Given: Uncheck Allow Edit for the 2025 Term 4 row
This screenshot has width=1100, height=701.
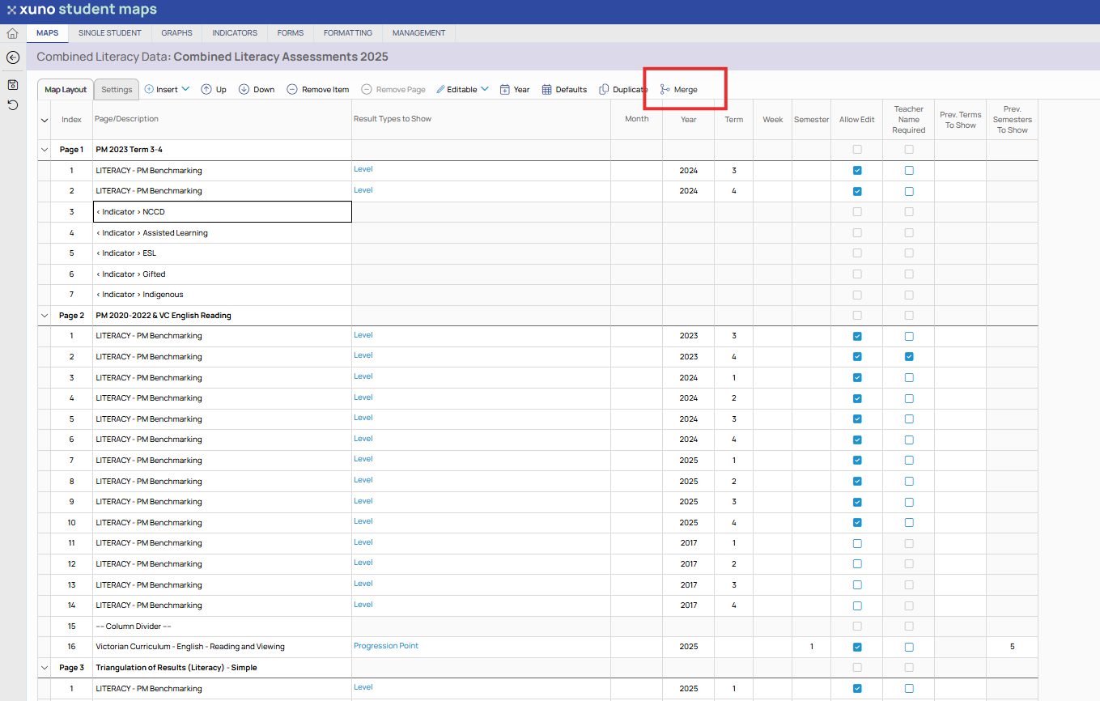Looking at the screenshot, I should 857,523.
